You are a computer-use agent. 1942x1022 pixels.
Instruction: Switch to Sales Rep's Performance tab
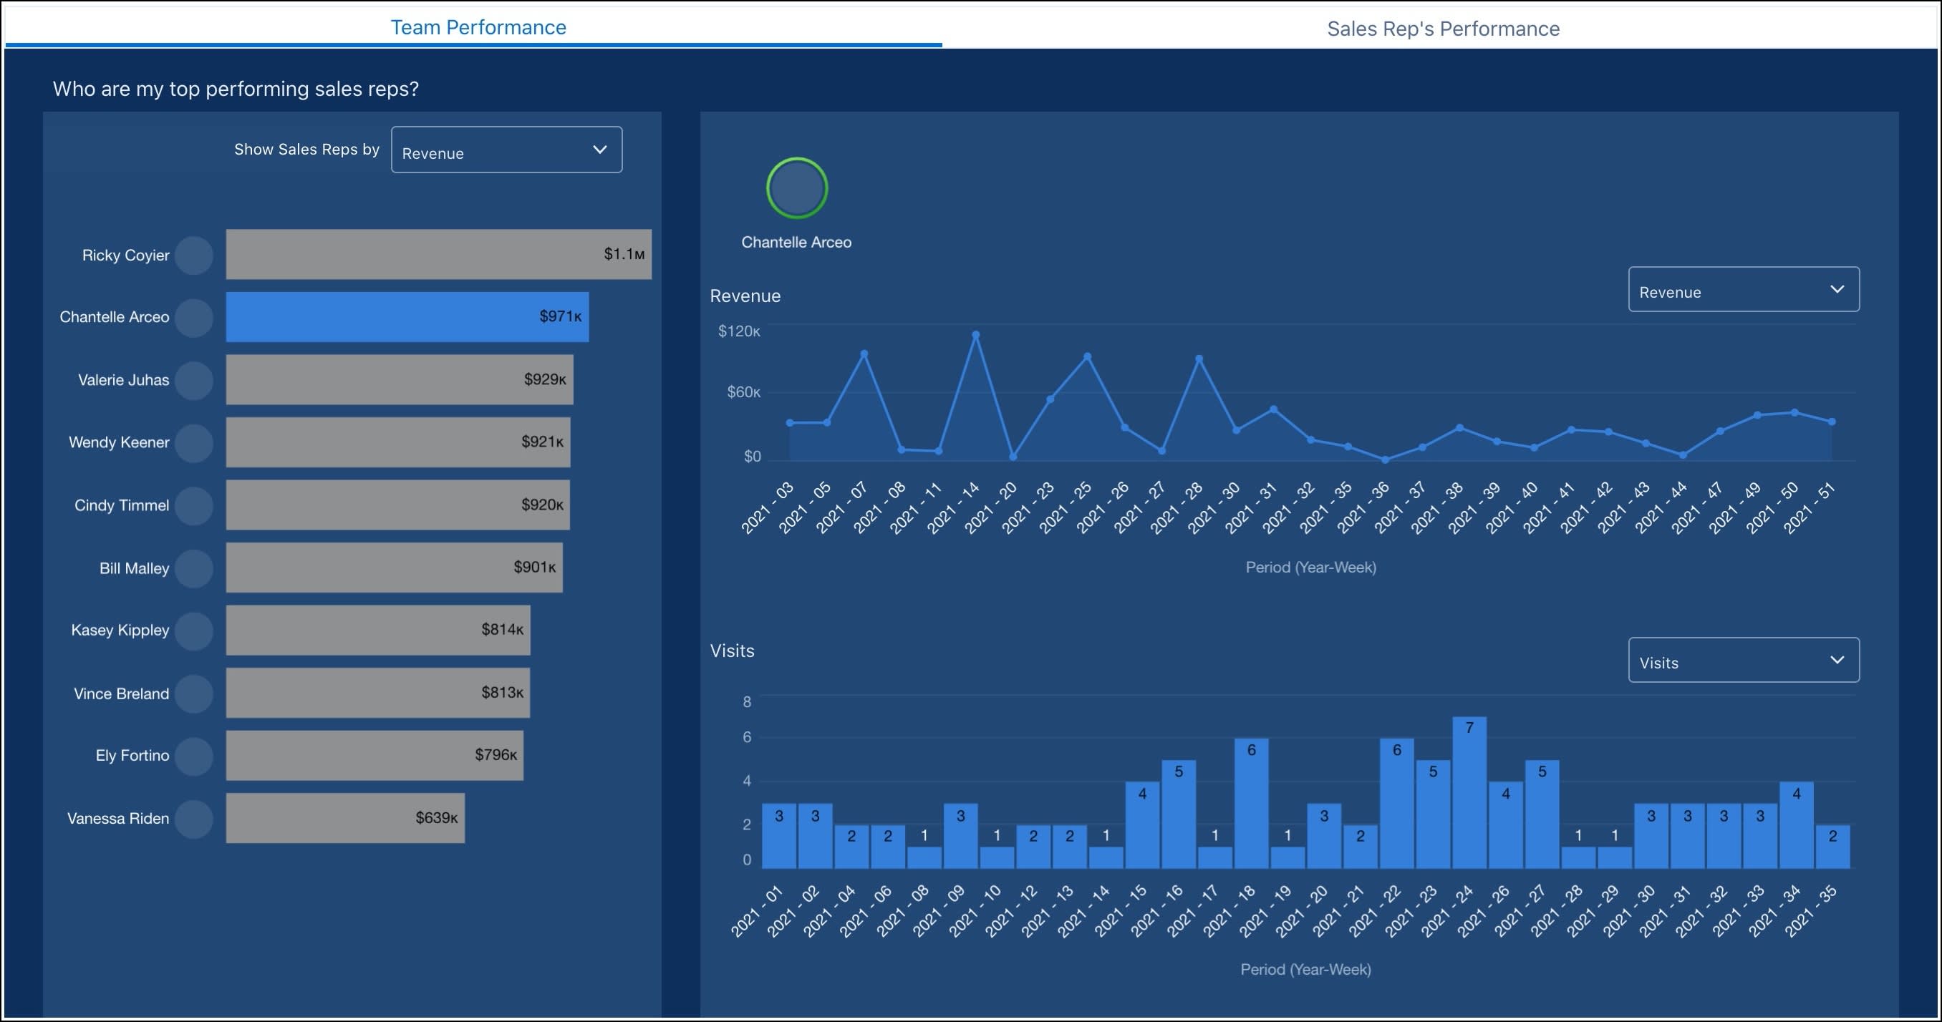click(x=1442, y=29)
